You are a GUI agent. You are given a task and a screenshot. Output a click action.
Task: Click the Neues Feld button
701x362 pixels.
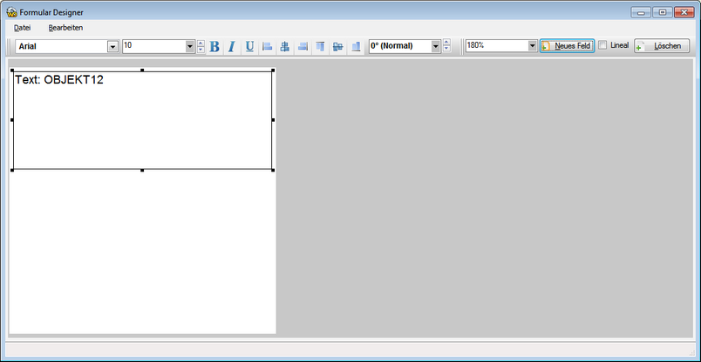[567, 45]
